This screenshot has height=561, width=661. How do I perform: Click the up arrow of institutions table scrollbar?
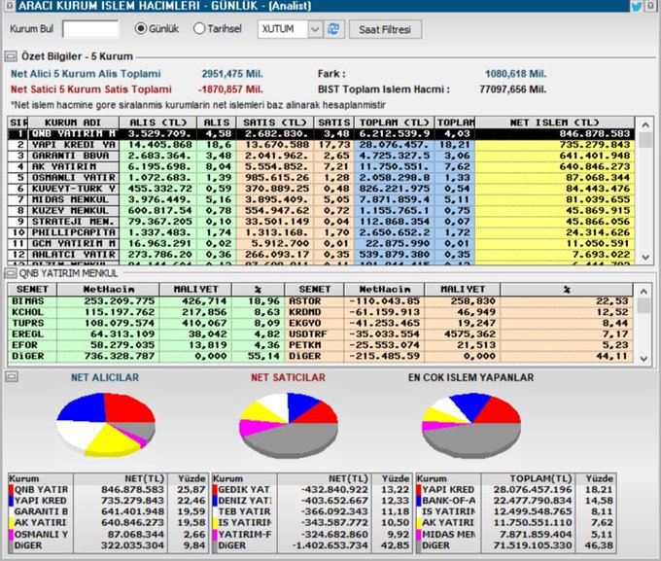click(x=645, y=124)
